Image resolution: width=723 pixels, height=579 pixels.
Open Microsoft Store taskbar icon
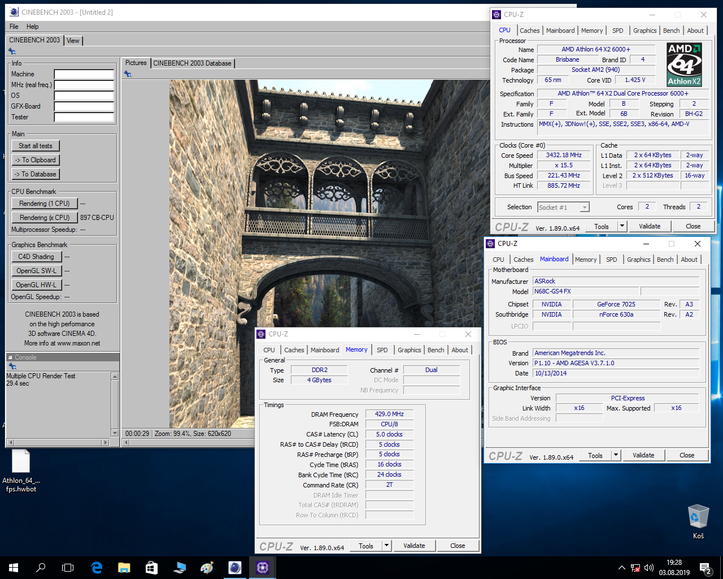[151, 568]
